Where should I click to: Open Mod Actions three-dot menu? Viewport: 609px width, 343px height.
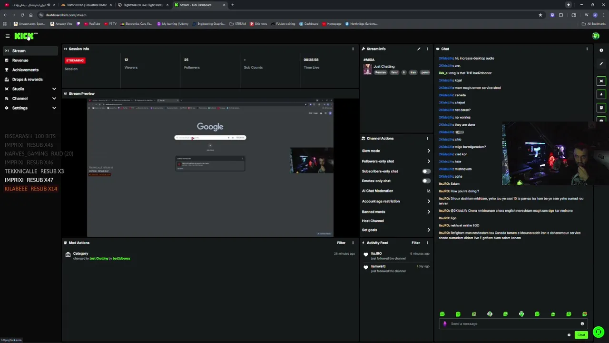click(x=353, y=242)
